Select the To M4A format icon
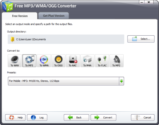Viewport: 159px width, 125px height. (x=87, y=61)
